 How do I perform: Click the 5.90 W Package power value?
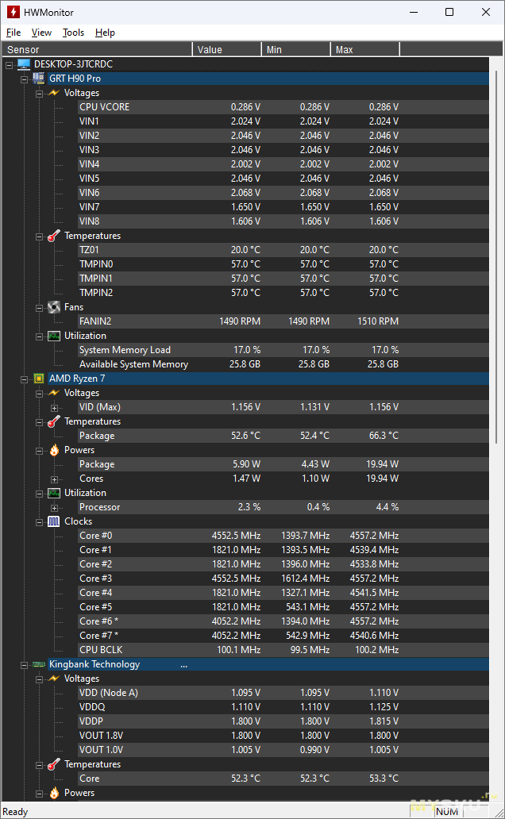tap(246, 464)
